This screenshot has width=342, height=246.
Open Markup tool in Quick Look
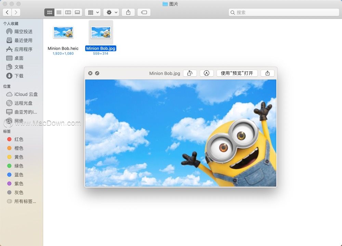point(207,73)
